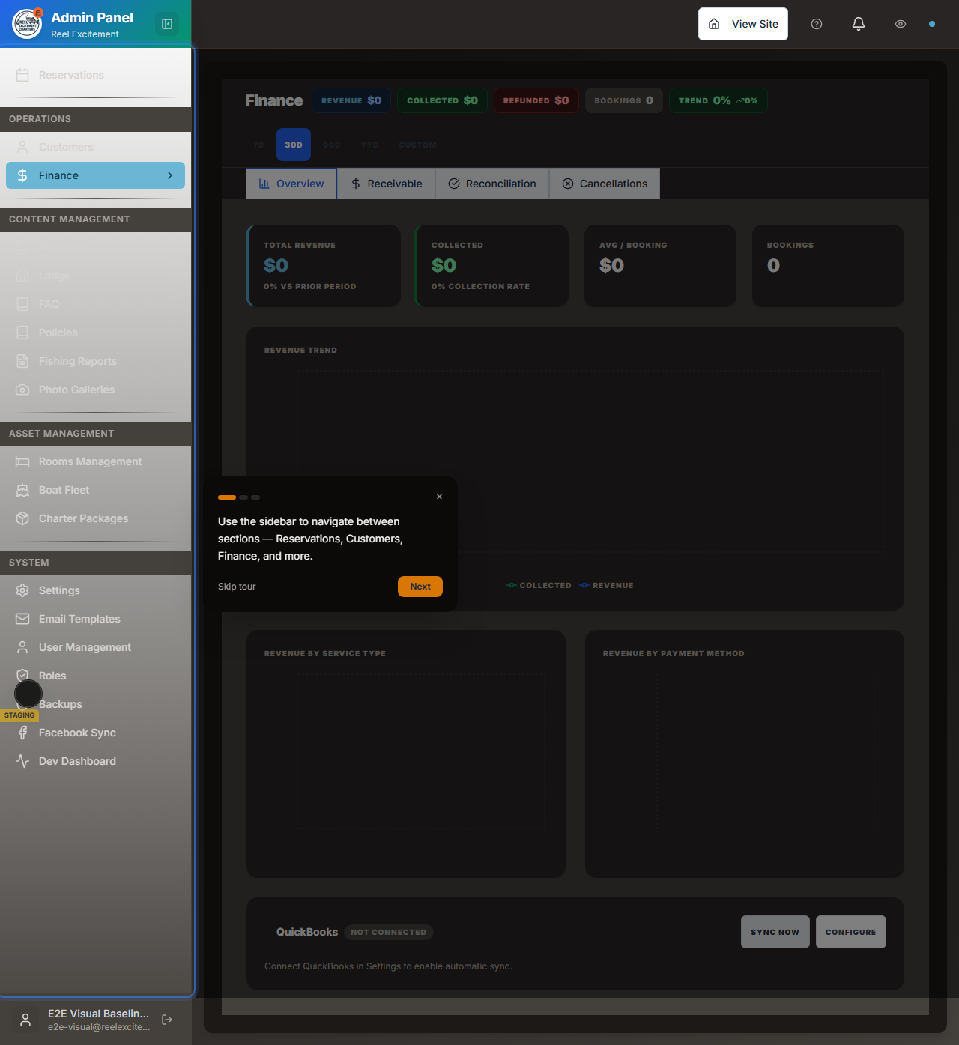Screen dimensions: 959x1045
Task: Click the Reservations calendar icon
Action: (x=22, y=75)
